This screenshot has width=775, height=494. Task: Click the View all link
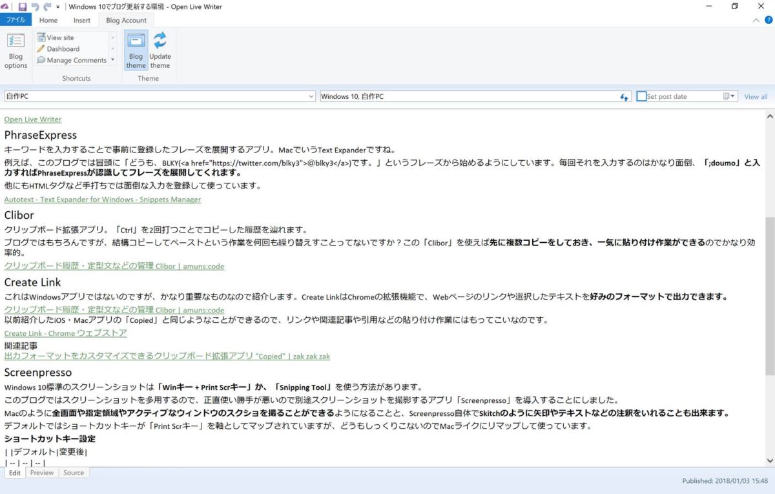(756, 97)
